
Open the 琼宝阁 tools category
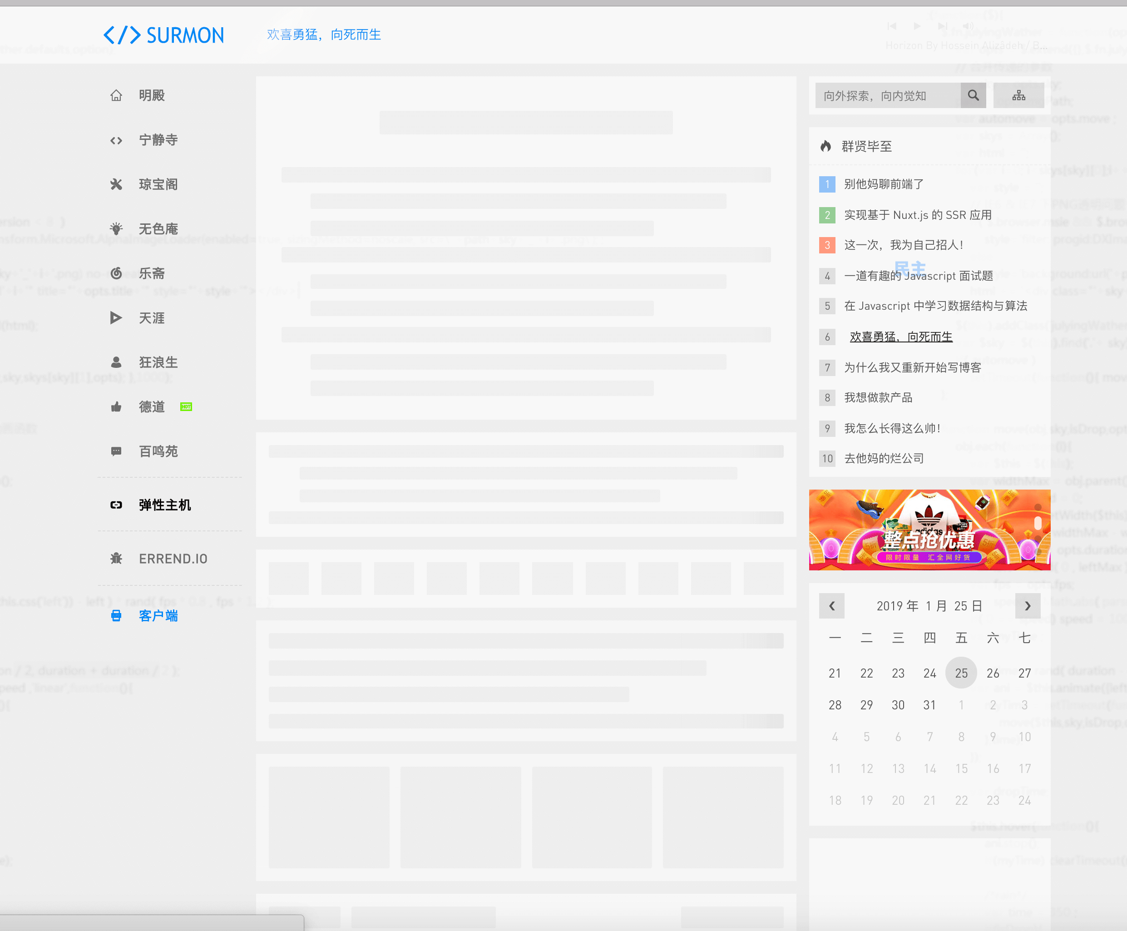pyautogui.click(x=158, y=184)
